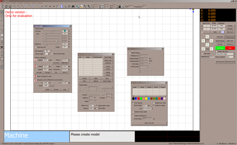Screen dimensions: 237x145
Task: Click the blue ruler measure icon
Action: [62, 6]
